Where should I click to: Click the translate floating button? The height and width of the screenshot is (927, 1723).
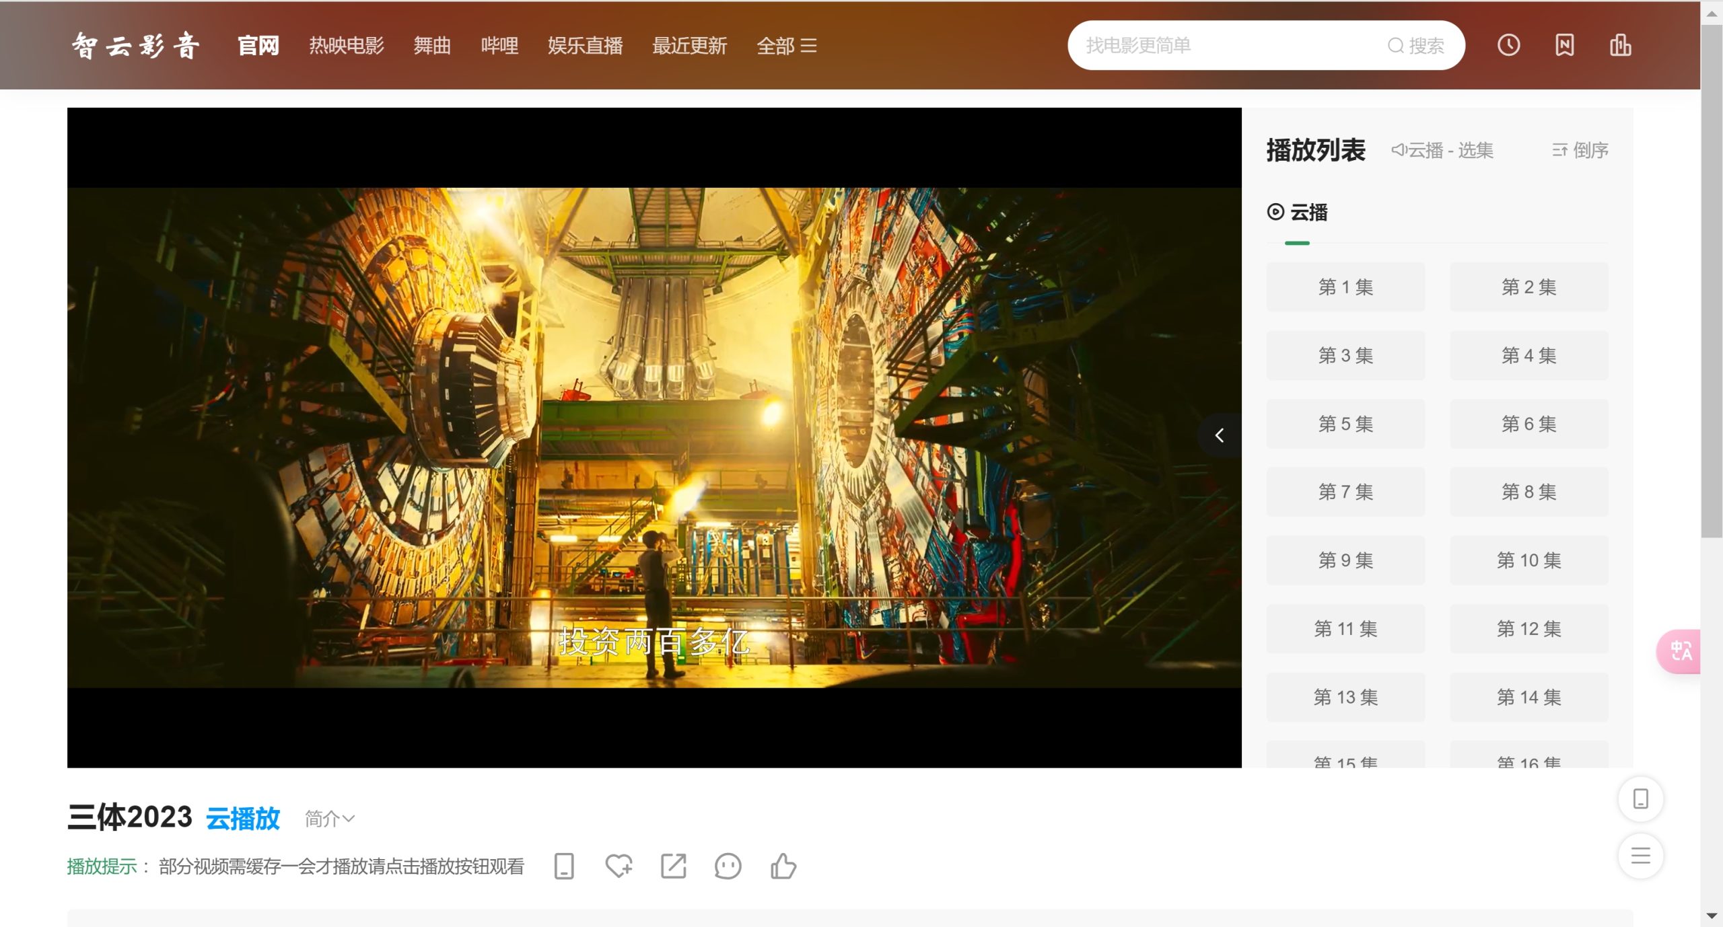click(1679, 651)
